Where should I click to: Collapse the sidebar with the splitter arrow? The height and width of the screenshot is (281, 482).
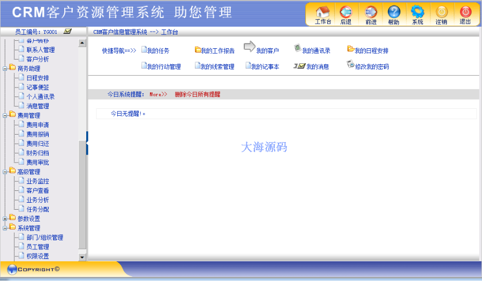(x=87, y=143)
